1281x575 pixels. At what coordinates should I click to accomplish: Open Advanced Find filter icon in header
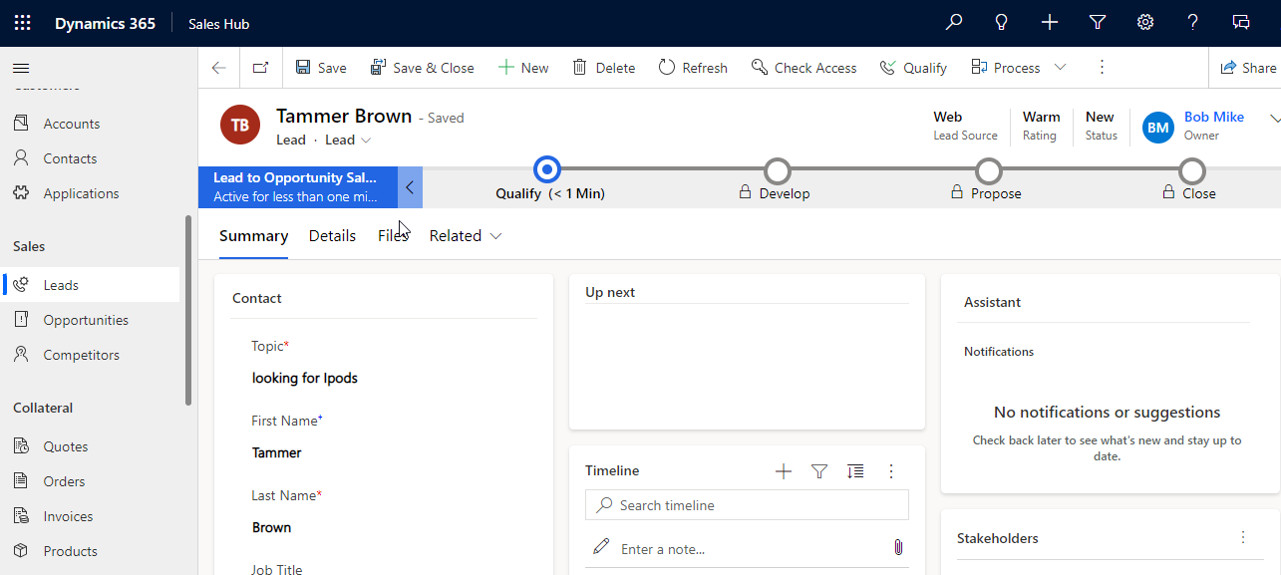(x=1098, y=23)
